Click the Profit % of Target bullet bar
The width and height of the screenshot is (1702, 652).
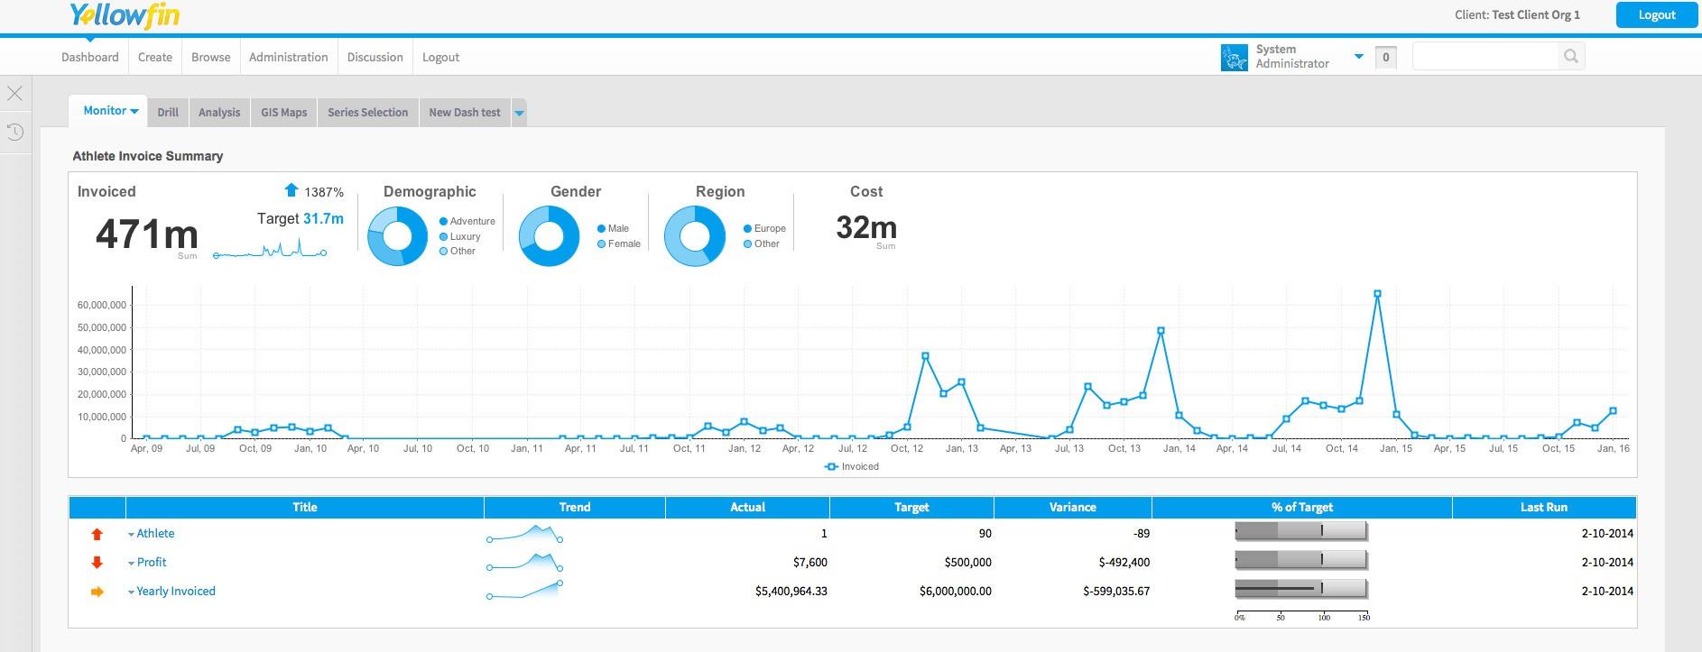1301,561
